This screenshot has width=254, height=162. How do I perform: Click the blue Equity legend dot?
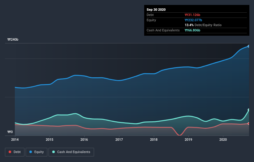pyautogui.click(x=31, y=152)
